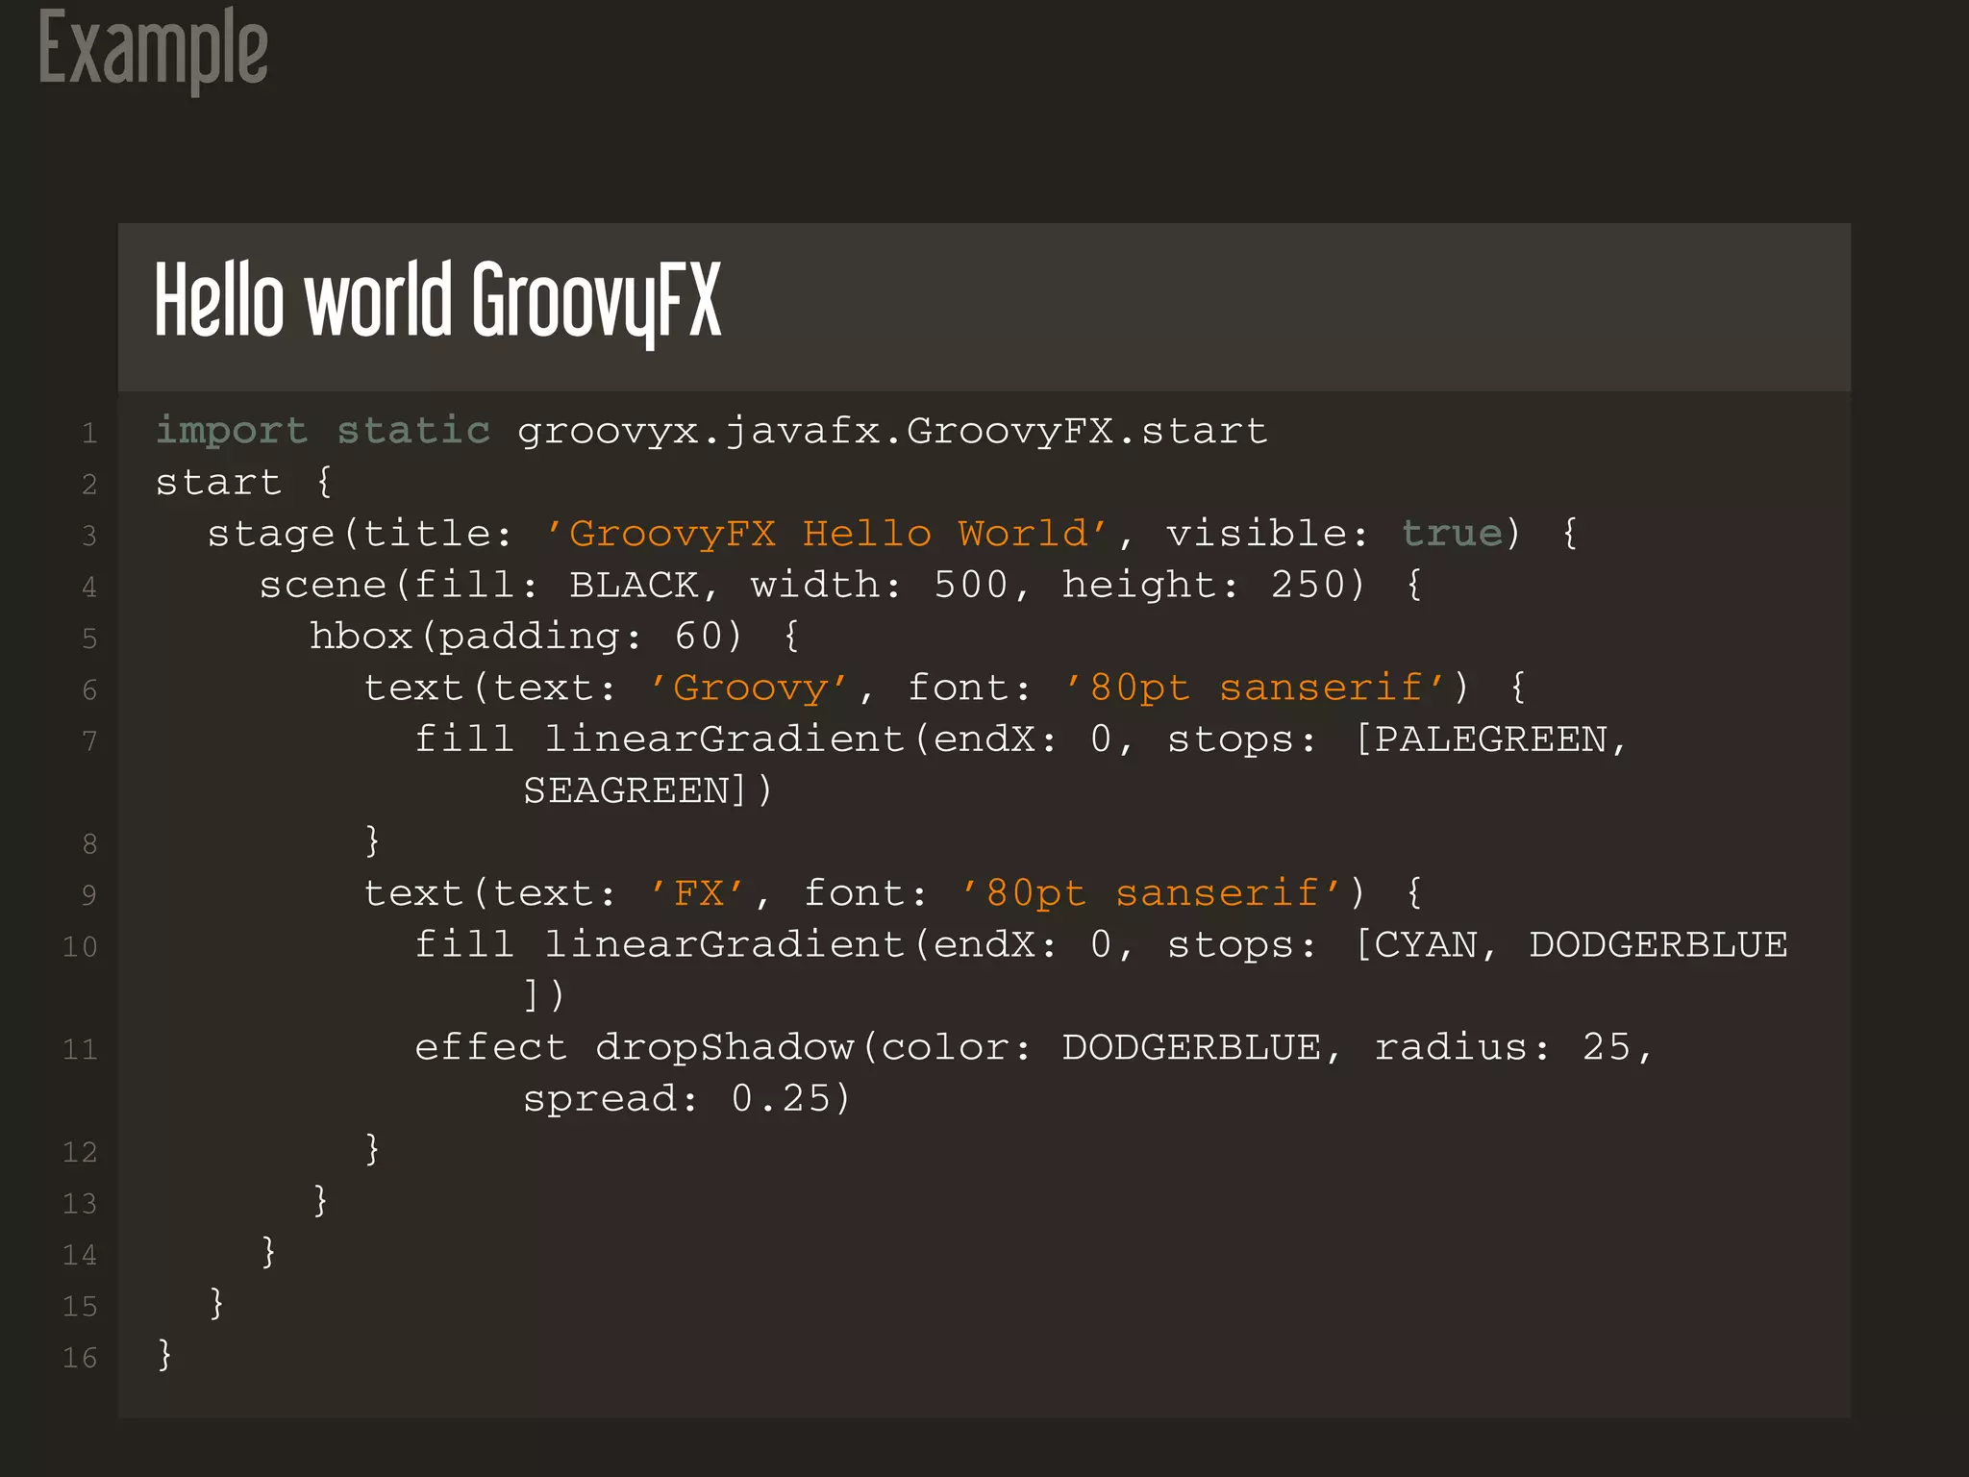Click line number 5

(x=89, y=638)
